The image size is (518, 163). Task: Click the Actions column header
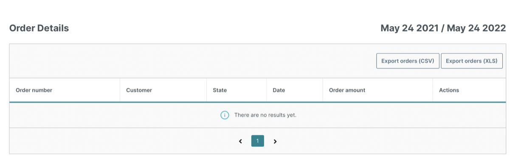(x=449, y=90)
